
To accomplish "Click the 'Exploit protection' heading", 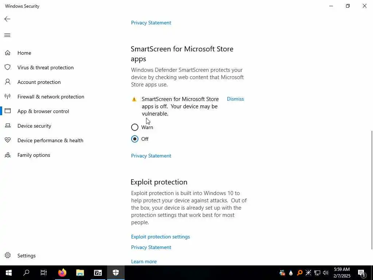I will 159,182.
